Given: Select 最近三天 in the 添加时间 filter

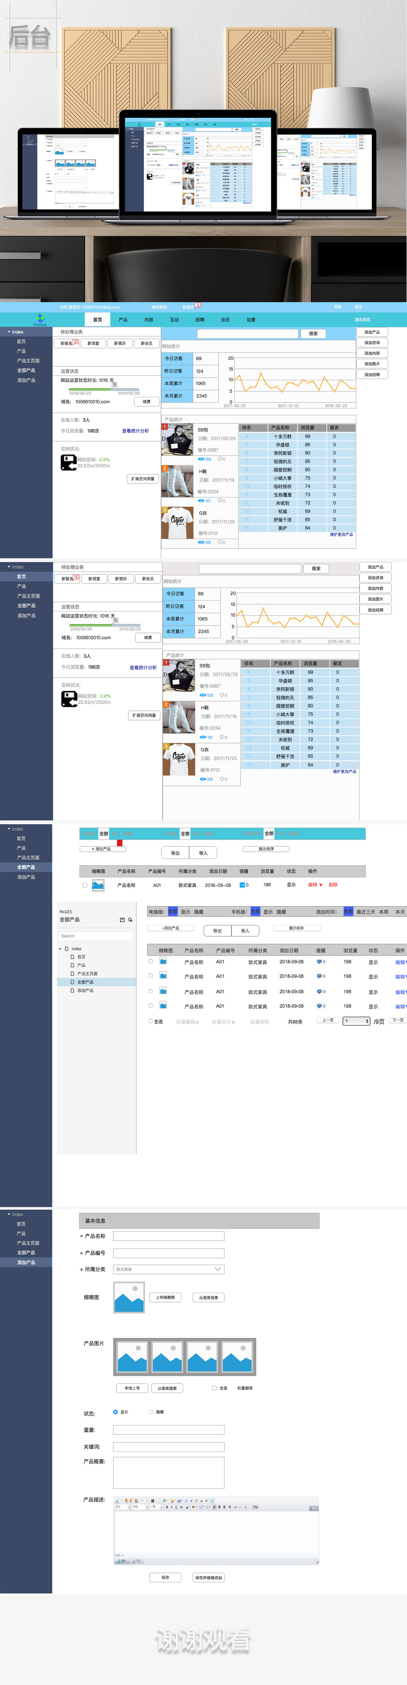Looking at the screenshot, I should [x=366, y=912].
